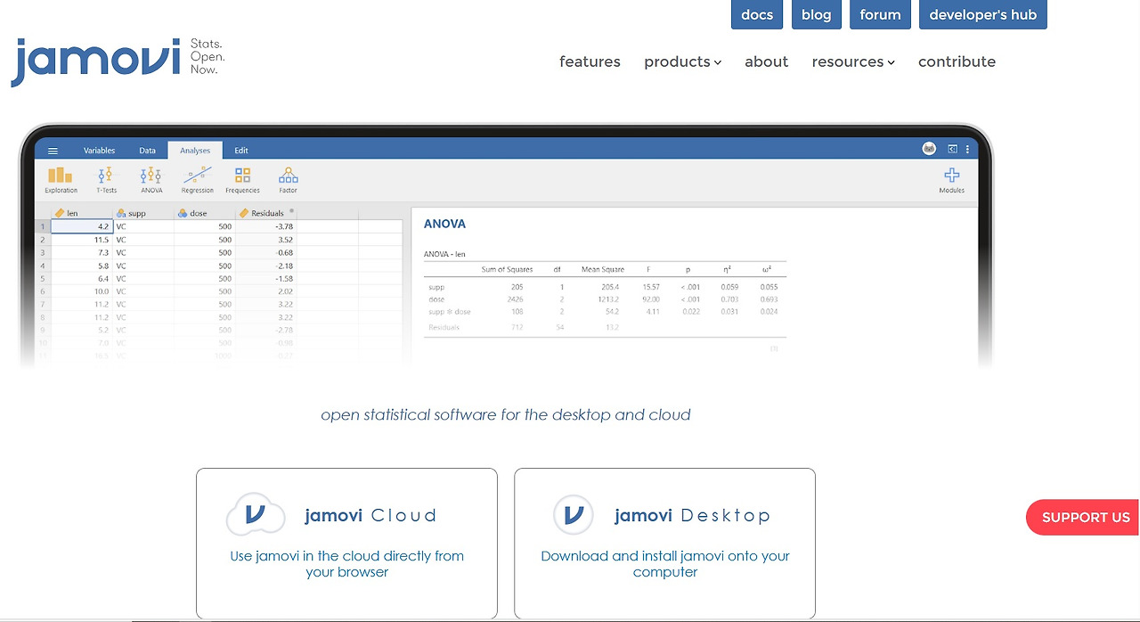This screenshot has width=1140, height=622.
Task: Click the jamovi Desktop logo icon
Action: click(x=574, y=514)
